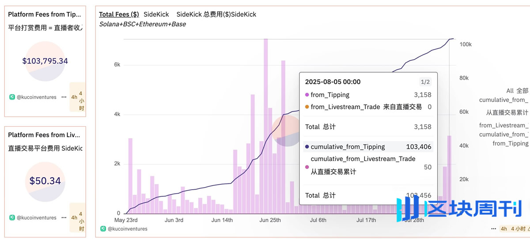Click the 4h refresh badge on Livestream card

pyautogui.click(x=74, y=217)
